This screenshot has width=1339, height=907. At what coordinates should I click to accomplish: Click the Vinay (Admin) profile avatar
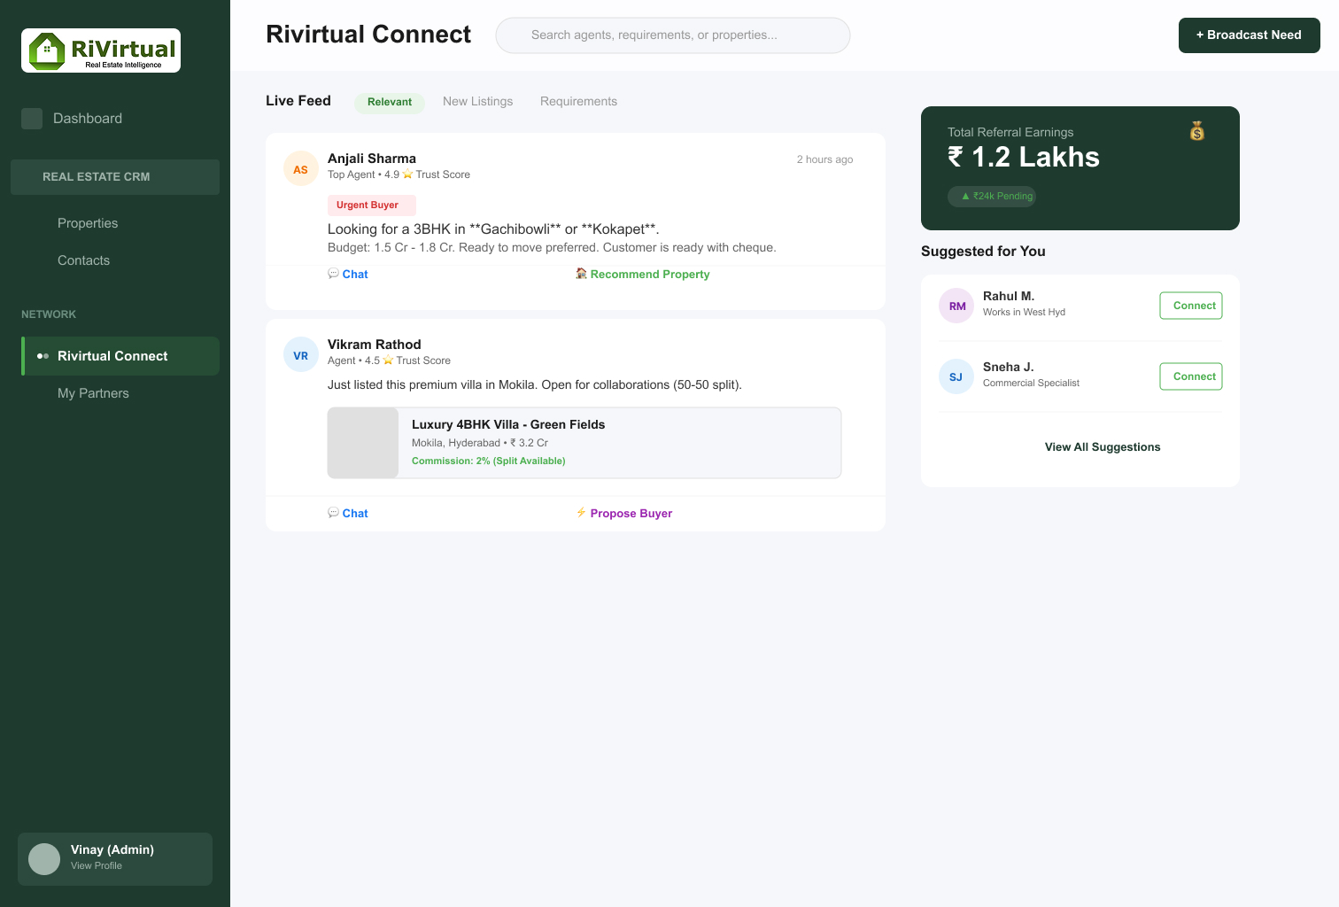[44, 859]
